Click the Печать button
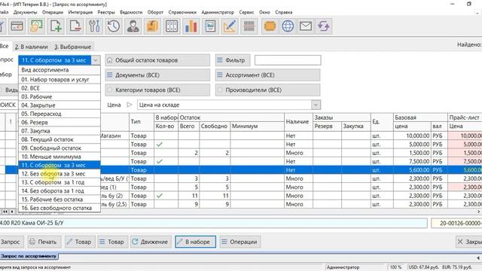 (x=44, y=242)
